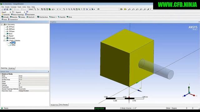The width and height of the screenshot is (200, 112).
Task: Click the Expand Face Selection icon
Action: pos(57,9)
